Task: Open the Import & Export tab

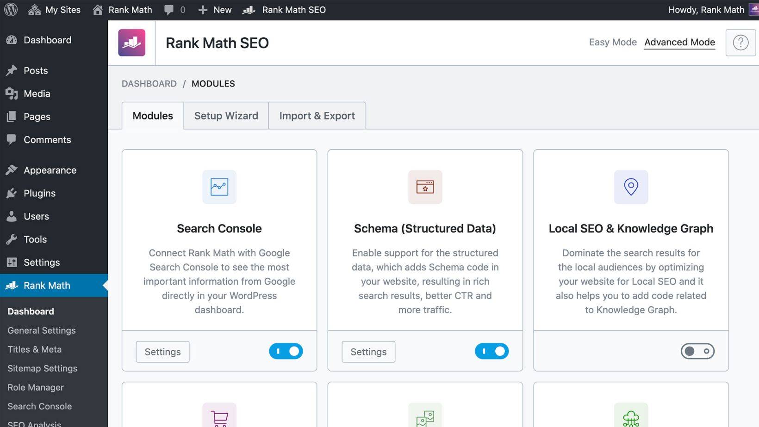Action: 317,116
